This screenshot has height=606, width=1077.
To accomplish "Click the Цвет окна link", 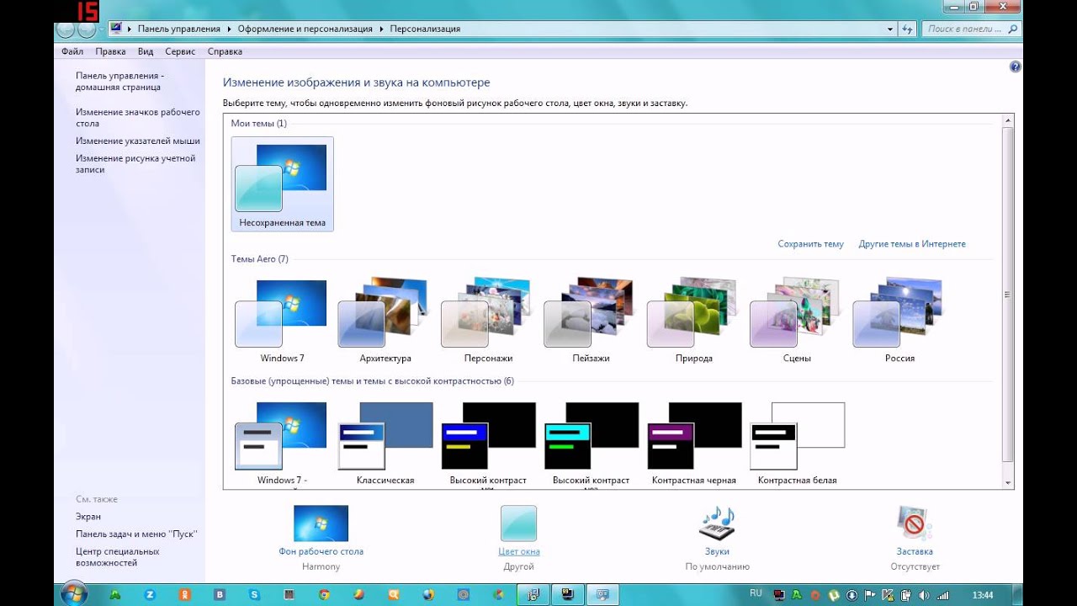I will pos(519,552).
